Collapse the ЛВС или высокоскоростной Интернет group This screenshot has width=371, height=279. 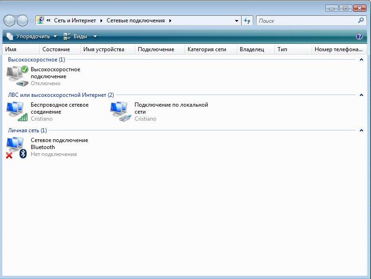click(361, 95)
